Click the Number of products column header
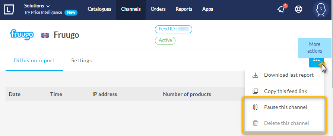333x136 pixels. click(x=187, y=94)
